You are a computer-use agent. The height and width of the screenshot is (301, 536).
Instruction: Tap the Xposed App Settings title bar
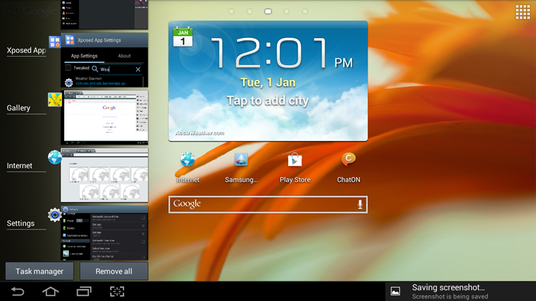(105, 40)
